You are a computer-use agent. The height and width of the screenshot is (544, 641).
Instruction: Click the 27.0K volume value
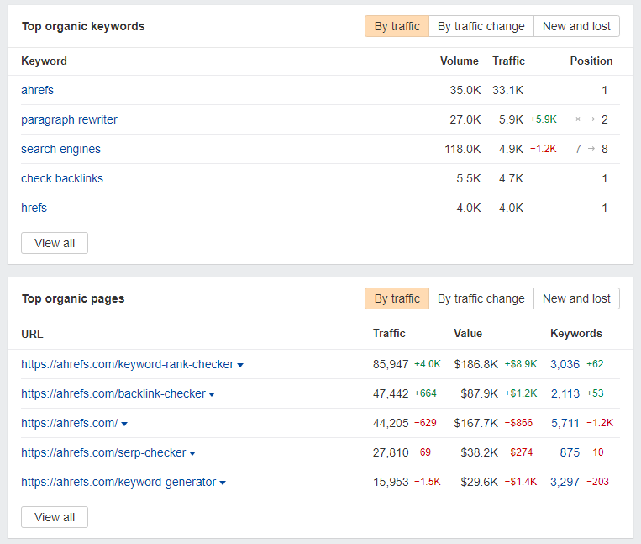(x=465, y=119)
